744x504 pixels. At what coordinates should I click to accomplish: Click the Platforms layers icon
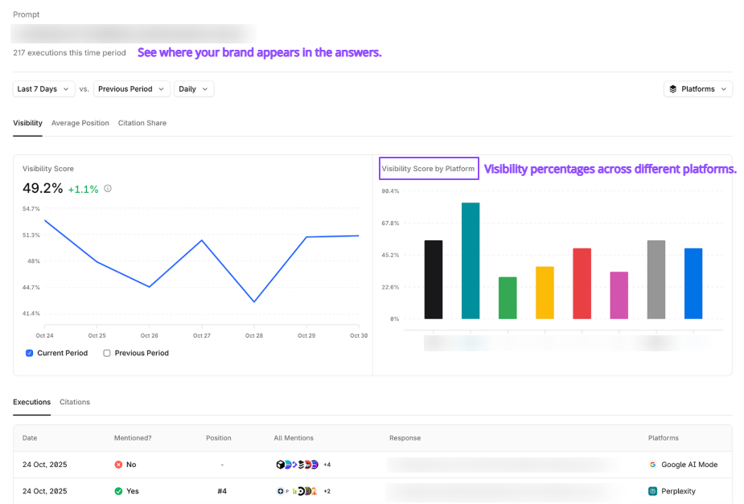(672, 89)
